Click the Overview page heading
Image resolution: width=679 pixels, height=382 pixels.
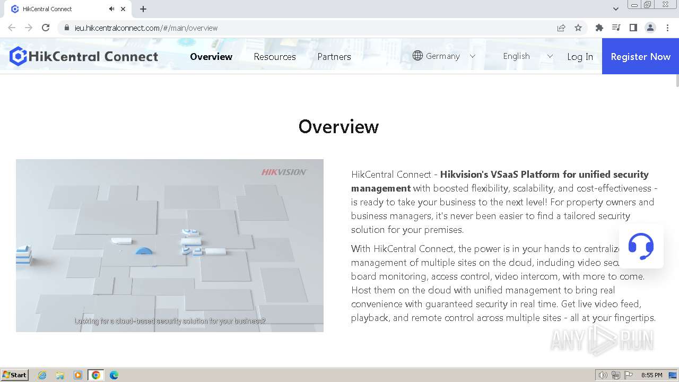point(338,126)
